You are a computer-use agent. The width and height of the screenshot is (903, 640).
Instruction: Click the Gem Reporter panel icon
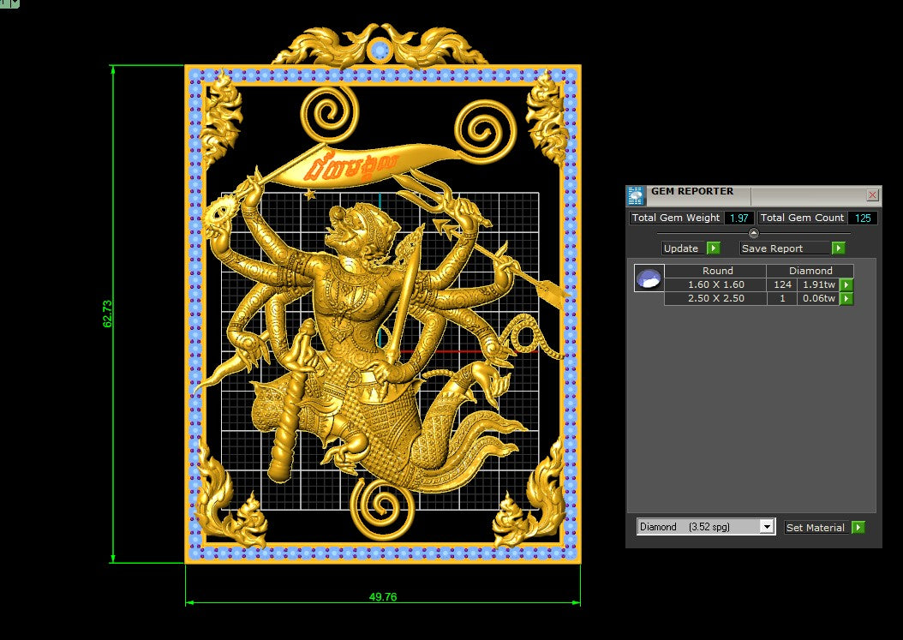coord(636,196)
